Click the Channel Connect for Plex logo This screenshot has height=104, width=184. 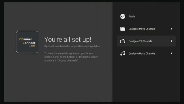pyautogui.click(x=27, y=42)
